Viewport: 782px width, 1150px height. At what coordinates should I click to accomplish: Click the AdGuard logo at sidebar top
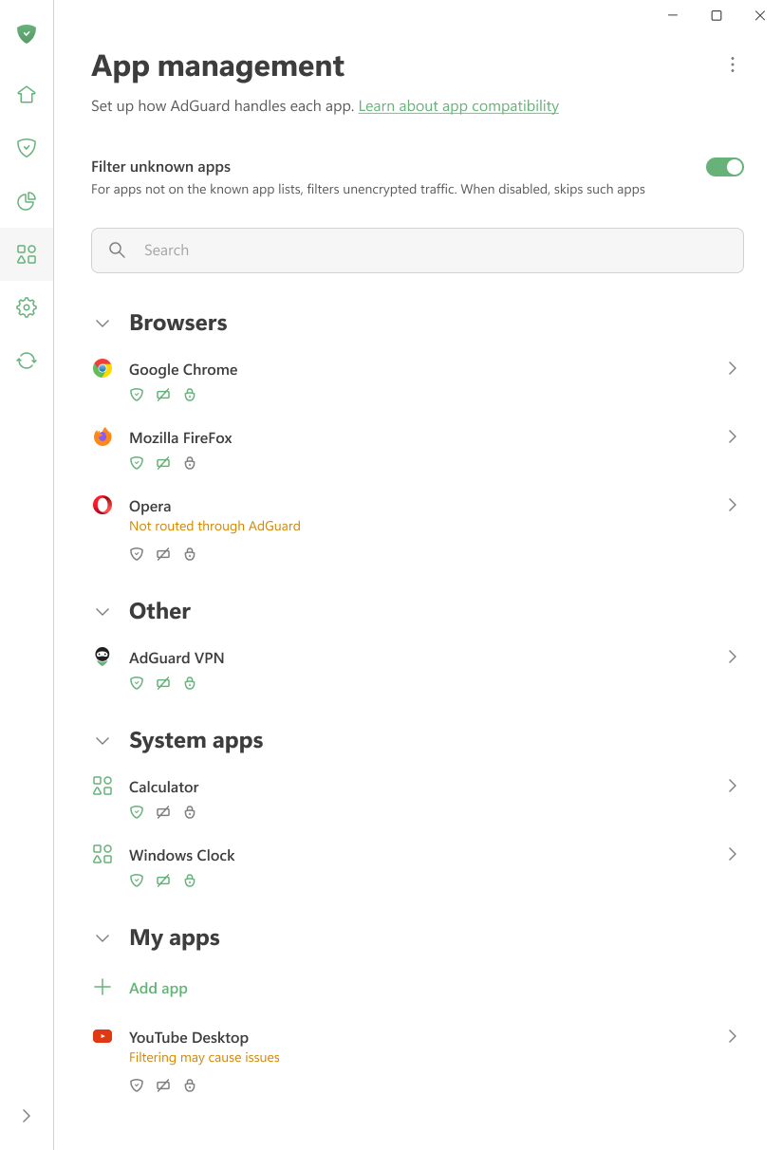pos(27,34)
